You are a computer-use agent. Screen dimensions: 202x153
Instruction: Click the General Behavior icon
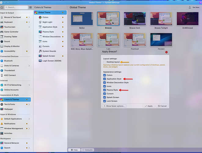2,143
